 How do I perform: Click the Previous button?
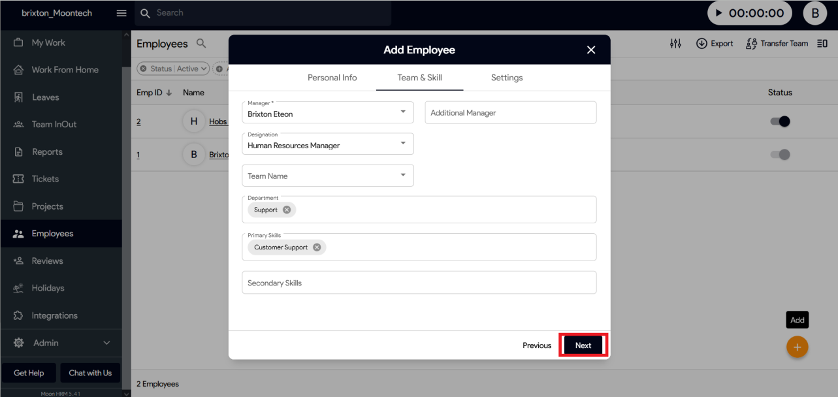(x=537, y=345)
